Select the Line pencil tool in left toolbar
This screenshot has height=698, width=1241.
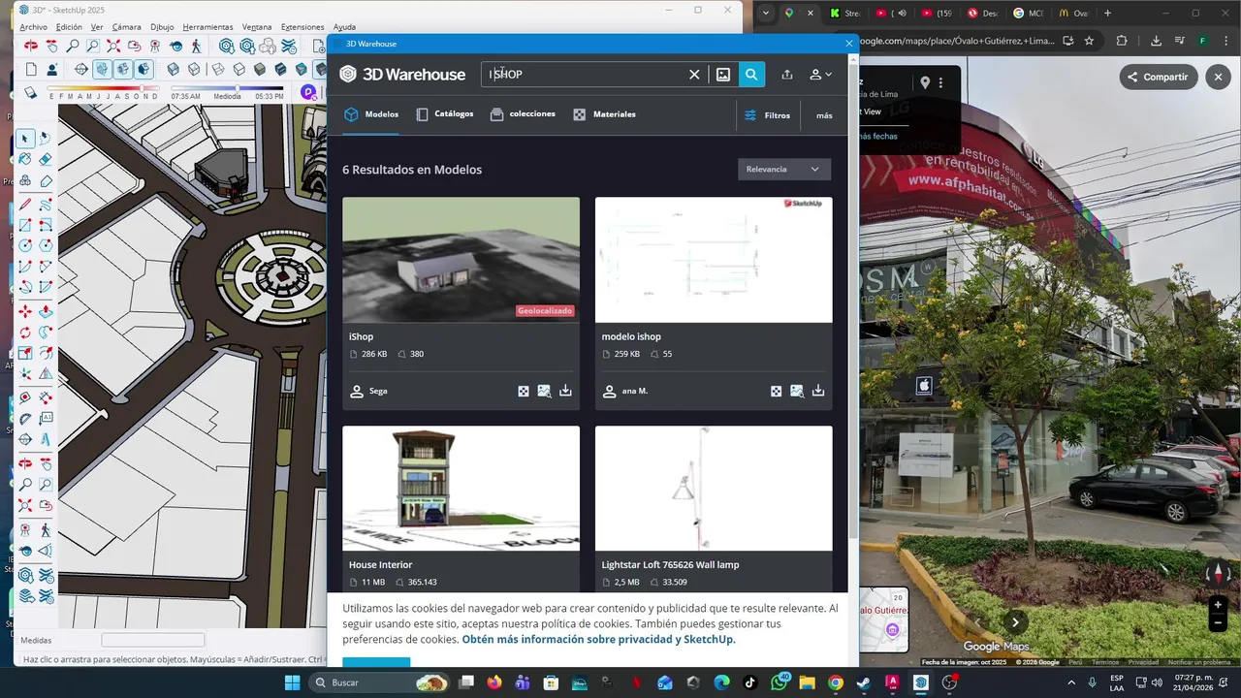pyautogui.click(x=25, y=205)
